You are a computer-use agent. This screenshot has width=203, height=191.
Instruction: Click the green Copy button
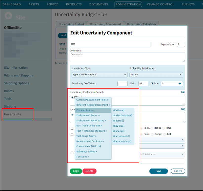pyautogui.click(x=76, y=171)
